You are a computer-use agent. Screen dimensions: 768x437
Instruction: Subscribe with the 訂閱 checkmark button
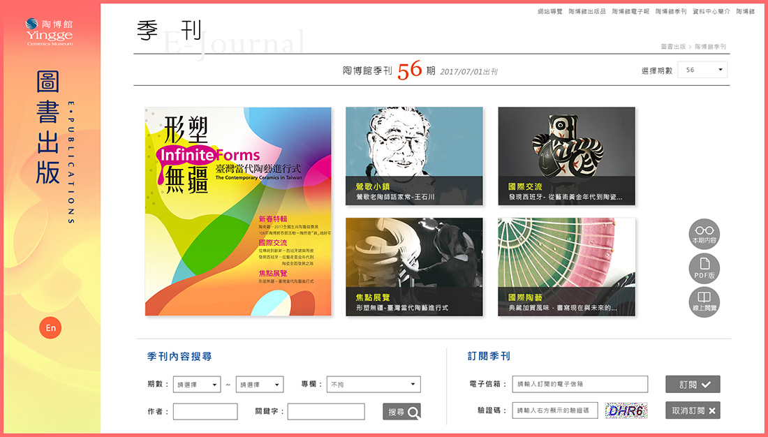coord(693,385)
